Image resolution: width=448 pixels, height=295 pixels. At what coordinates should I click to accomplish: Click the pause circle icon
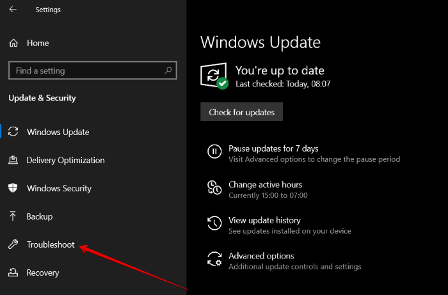tap(214, 151)
